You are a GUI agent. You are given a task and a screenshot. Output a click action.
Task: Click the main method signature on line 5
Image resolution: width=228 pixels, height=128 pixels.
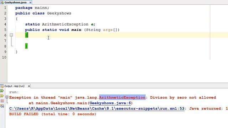click(x=72, y=30)
